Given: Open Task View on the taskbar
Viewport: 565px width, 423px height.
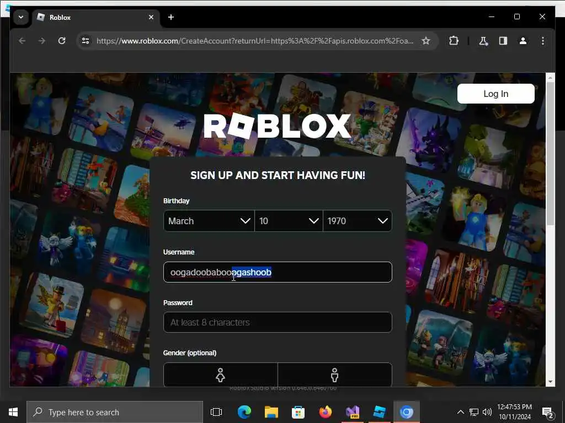Looking at the screenshot, I should point(216,412).
